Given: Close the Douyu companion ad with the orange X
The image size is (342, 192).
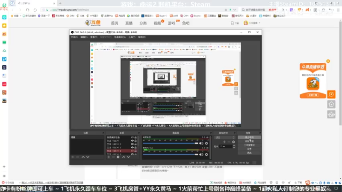Looking at the screenshot, I should coord(328,61).
